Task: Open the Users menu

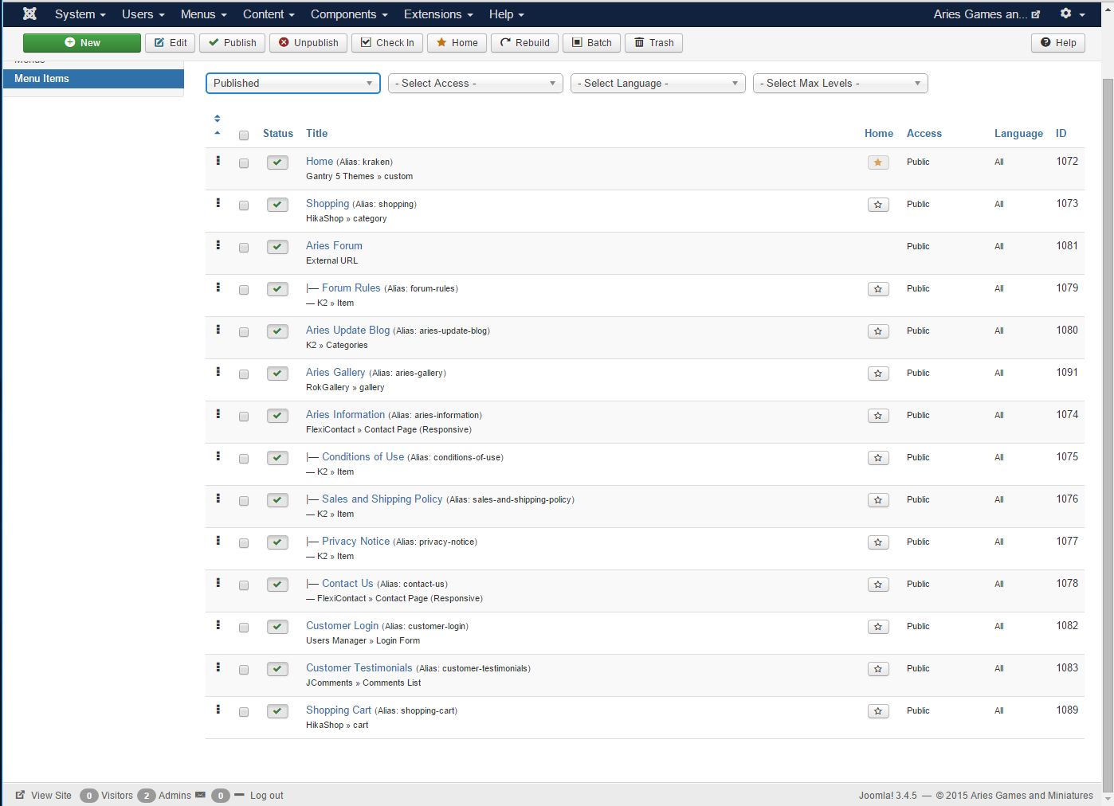Action: coord(143,14)
